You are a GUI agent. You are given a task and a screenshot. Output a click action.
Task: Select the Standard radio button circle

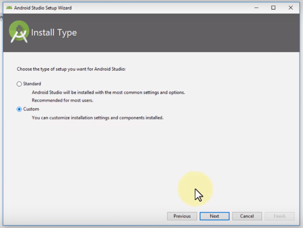point(19,84)
